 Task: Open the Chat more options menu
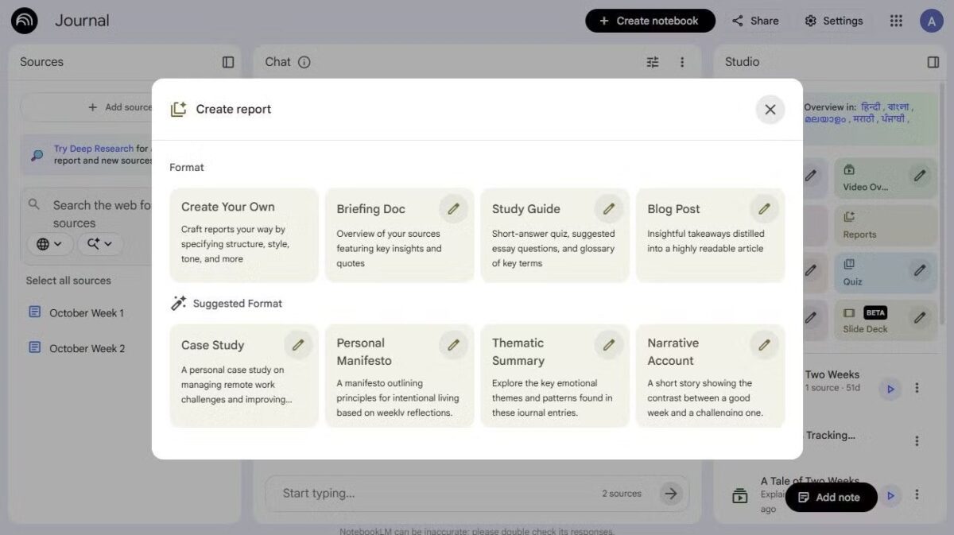[681, 62]
